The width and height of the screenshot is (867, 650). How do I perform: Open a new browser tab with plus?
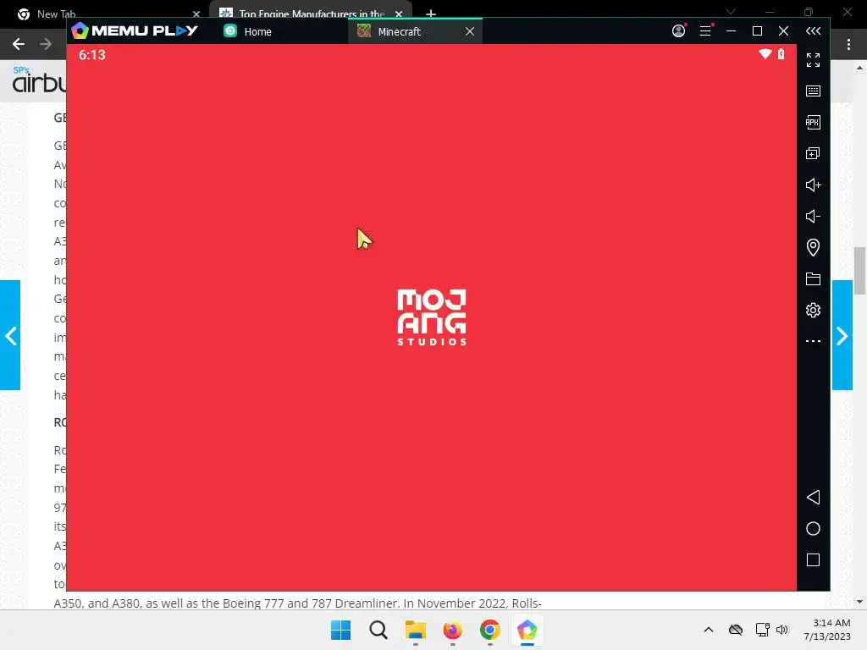coord(431,14)
